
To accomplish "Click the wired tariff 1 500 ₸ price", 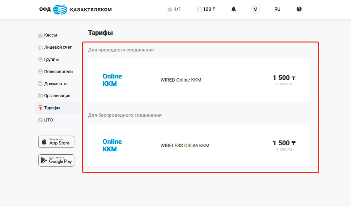I will 284,78.
